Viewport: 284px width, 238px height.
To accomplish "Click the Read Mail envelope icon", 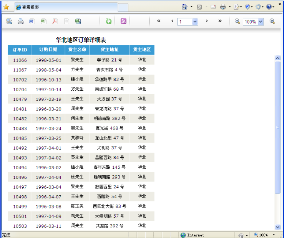I will tap(213, 7).
